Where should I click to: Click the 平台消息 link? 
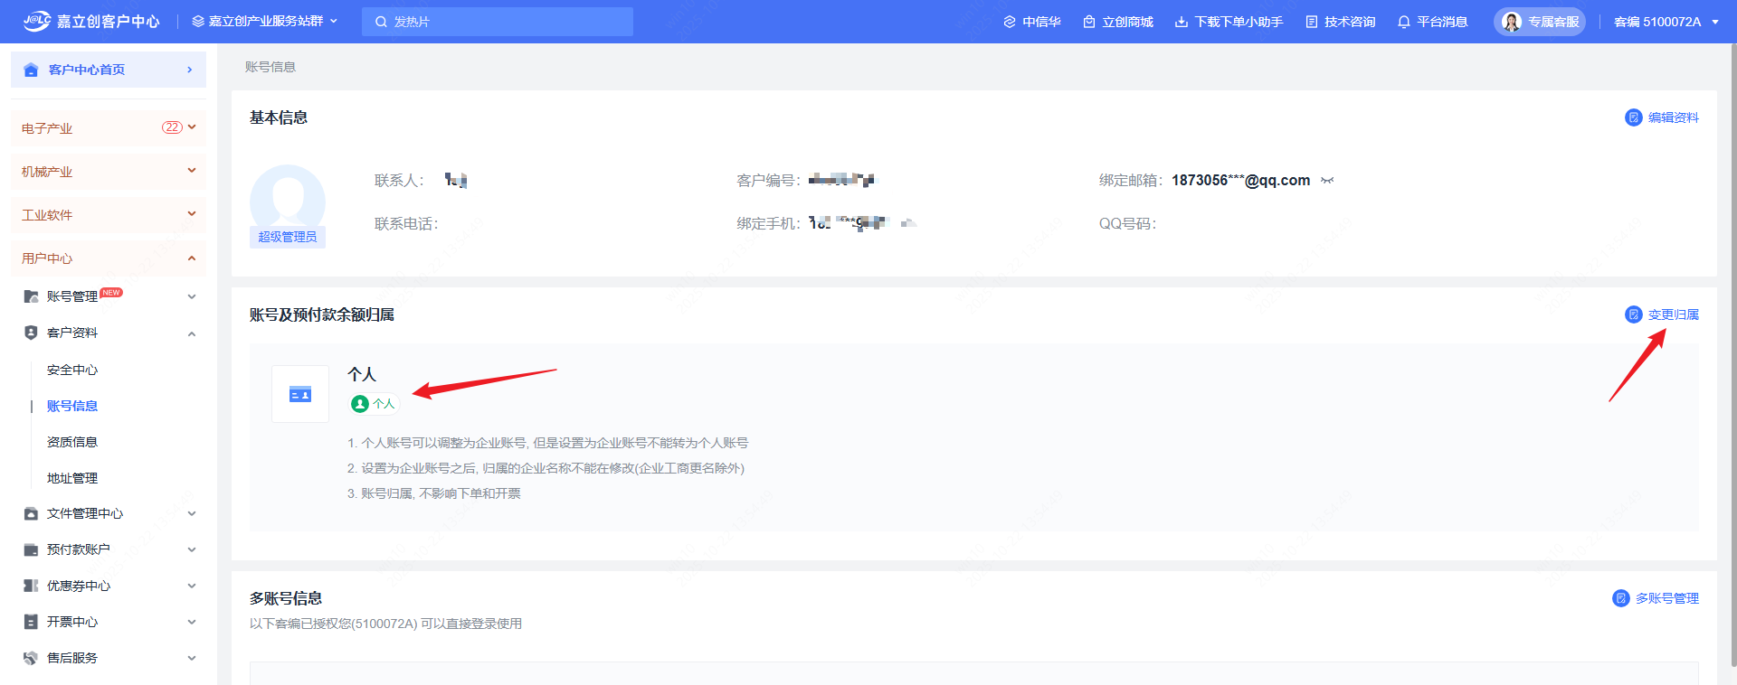click(1442, 22)
